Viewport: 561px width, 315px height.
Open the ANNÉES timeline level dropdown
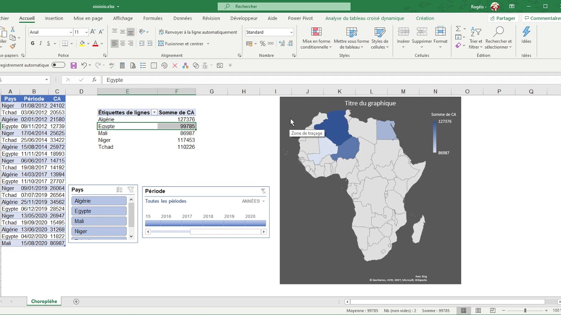coord(254,201)
